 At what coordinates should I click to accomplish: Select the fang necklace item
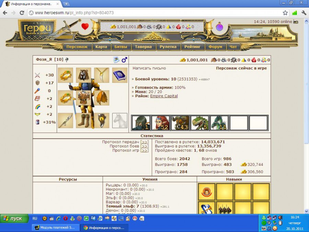tap(102, 75)
